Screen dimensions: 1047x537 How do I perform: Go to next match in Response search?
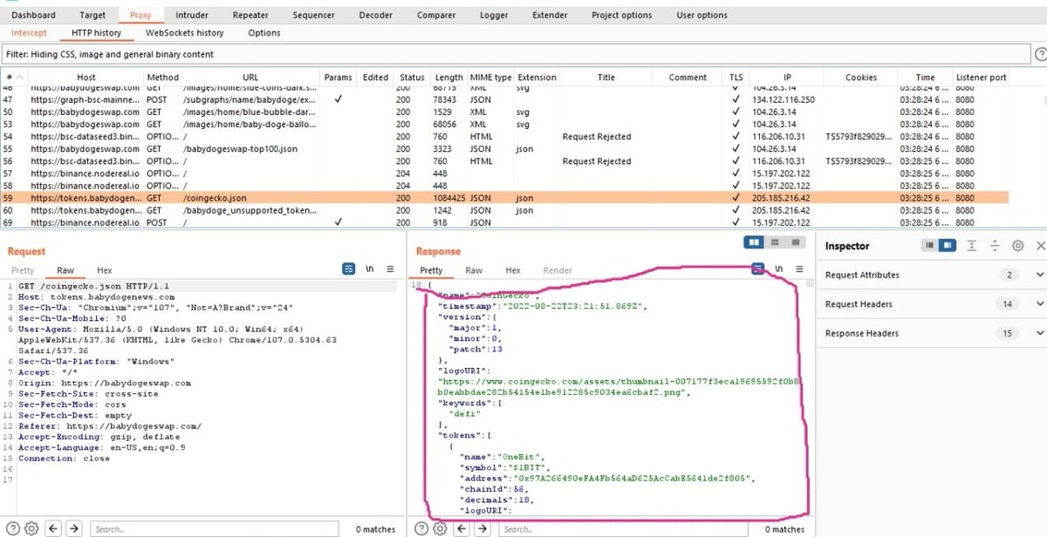[x=482, y=528]
